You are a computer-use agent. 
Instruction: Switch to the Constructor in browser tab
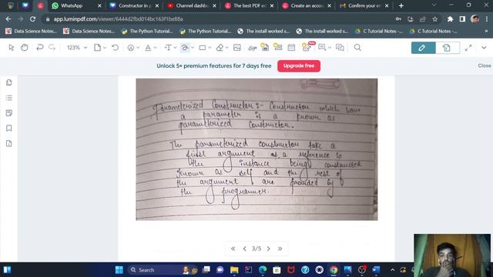click(x=134, y=5)
